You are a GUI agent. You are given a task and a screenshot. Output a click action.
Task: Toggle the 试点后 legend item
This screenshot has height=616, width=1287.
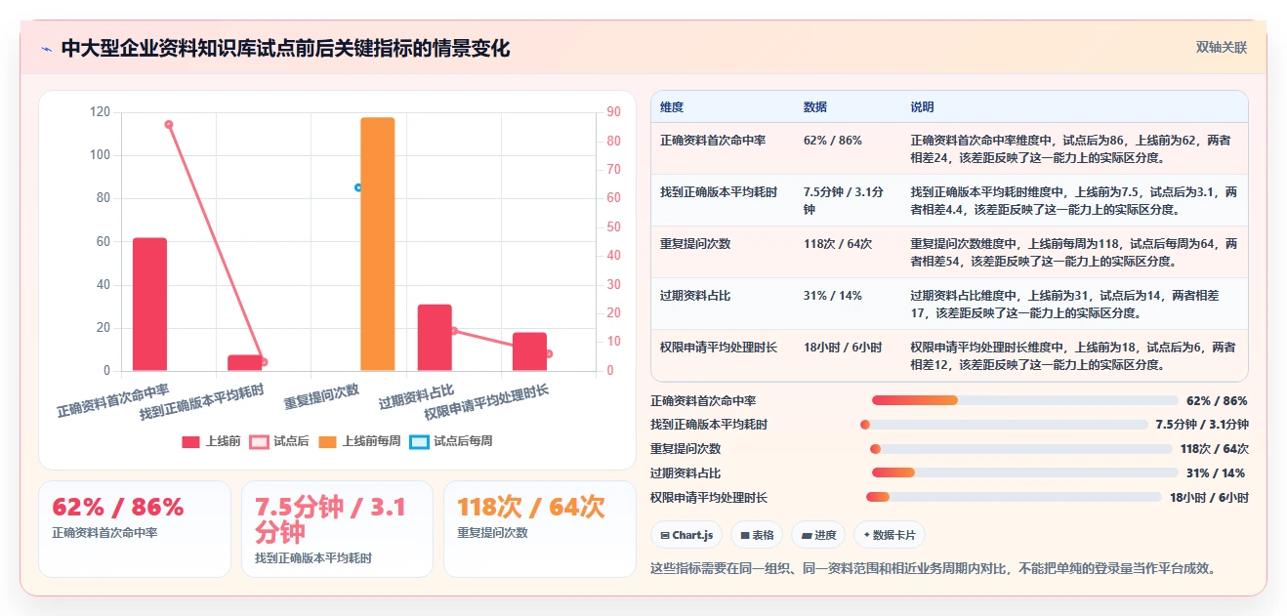click(279, 441)
